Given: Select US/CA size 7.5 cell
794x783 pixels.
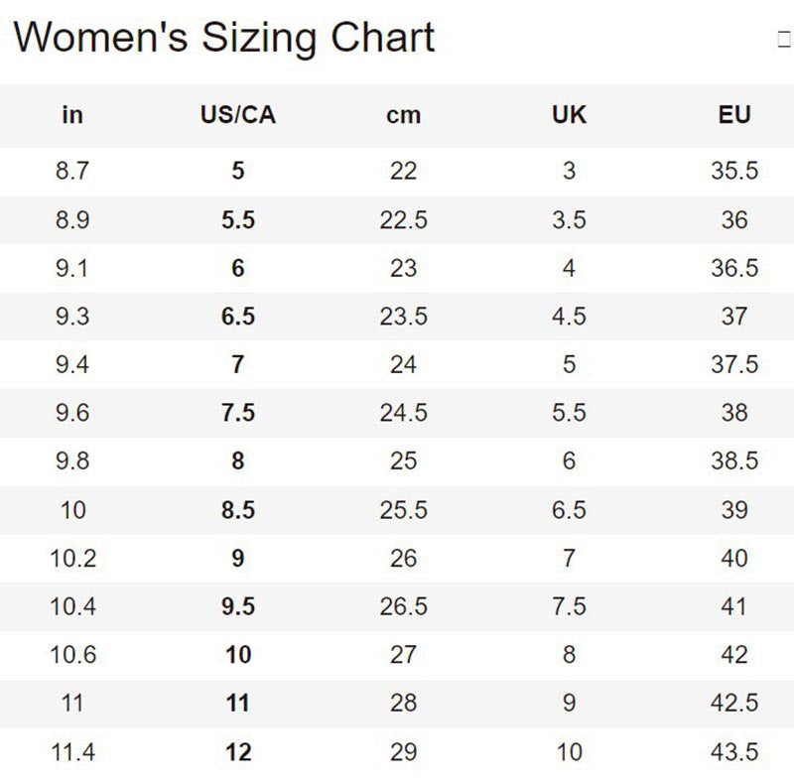Looking at the screenshot, I should coord(238,413).
